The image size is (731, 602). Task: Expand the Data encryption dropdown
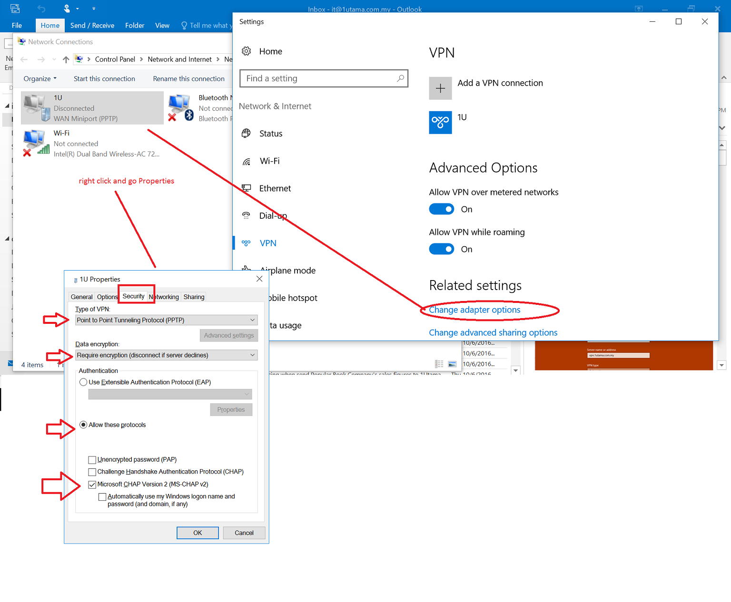[x=167, y=355]
